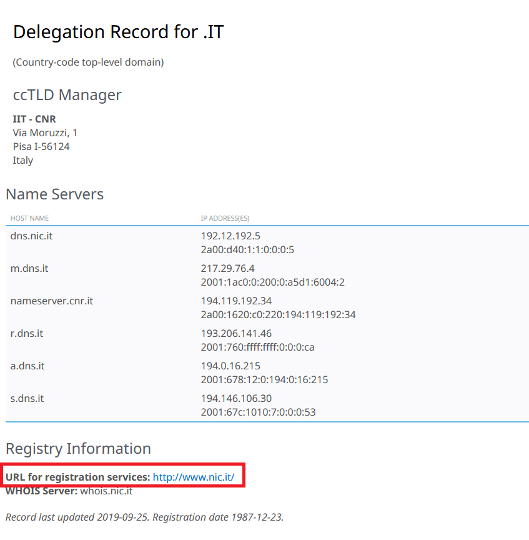Click the 'Pisa I-56124' address line

point(41,146)
